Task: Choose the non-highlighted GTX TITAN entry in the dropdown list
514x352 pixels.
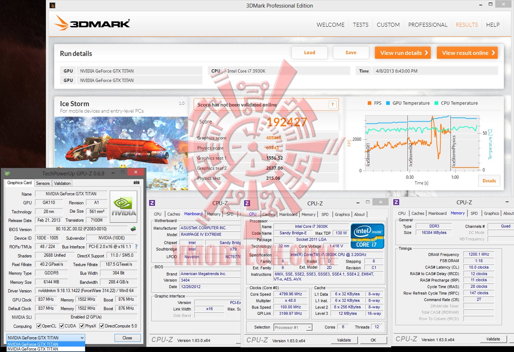Action: click(x=46, y=349)
